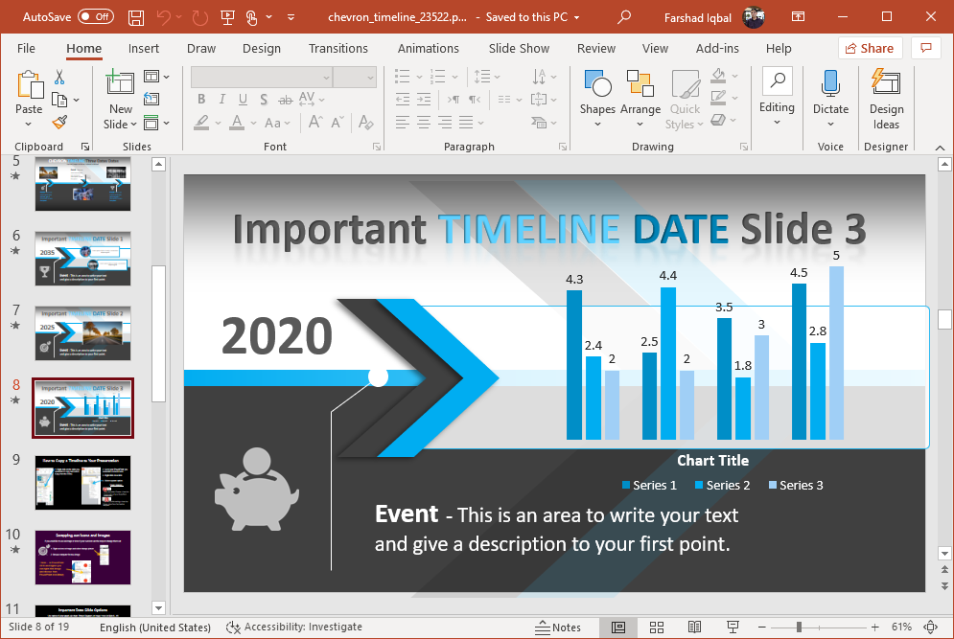
Task: Switch to the Slide Show tab
Action: pos(519,48)
